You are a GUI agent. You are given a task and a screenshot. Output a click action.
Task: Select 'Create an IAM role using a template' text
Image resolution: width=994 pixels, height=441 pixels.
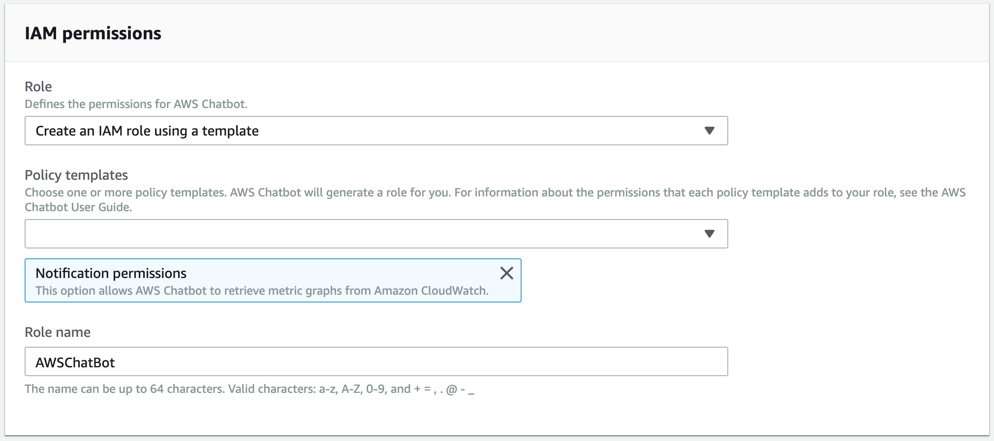click(x=147, y=131)
